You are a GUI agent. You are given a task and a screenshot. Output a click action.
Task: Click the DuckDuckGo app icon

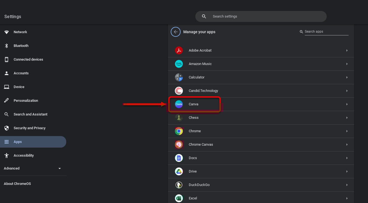tap(179, 185)
